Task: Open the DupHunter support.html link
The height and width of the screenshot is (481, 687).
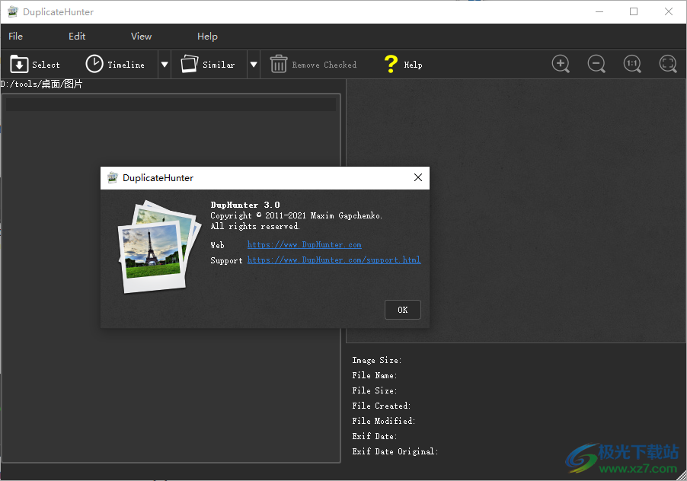Action: pyautogui.click(x=334, y=260)
